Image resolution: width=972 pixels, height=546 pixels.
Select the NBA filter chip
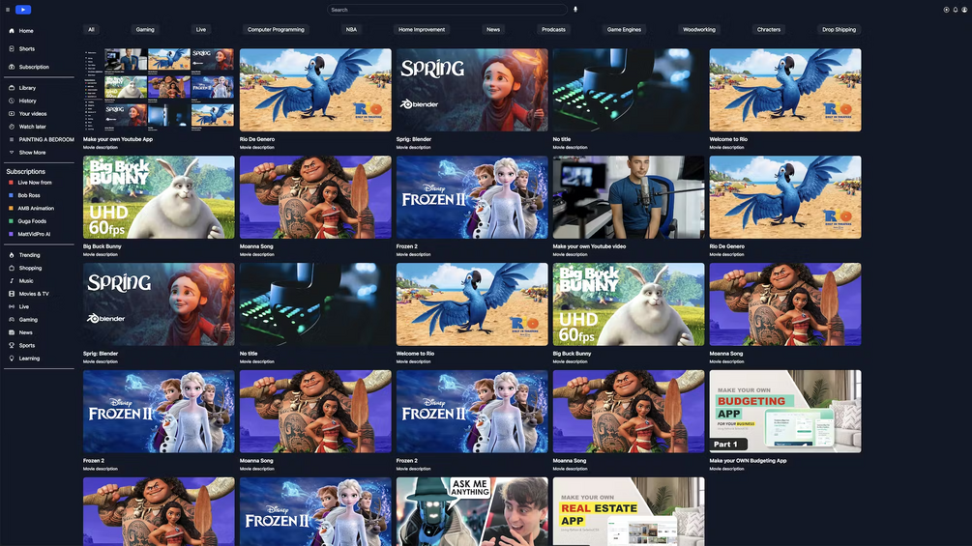[351, 29]
